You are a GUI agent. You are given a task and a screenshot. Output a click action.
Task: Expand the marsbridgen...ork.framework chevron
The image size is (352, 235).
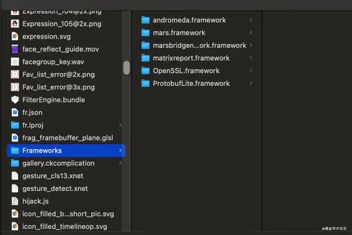tap(251, 45)
